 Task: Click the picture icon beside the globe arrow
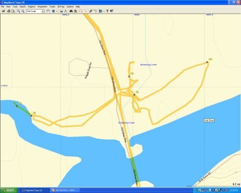(61, 11)
